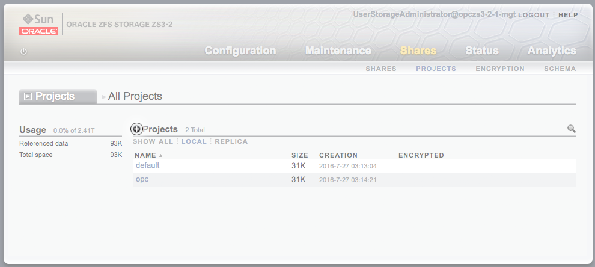The width and height of the screenshot is (595, 267).
Task: Filter the list with SHOW ALL
Action: (153, 141)
